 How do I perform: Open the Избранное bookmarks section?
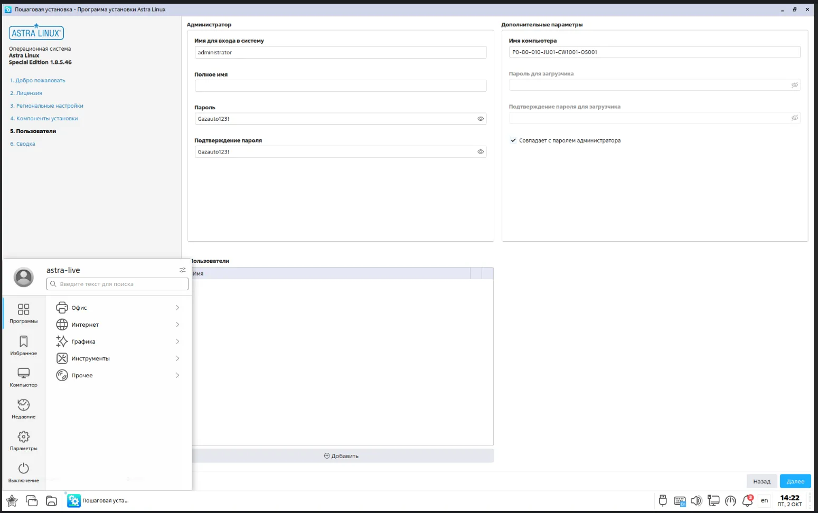pos(24,345)
